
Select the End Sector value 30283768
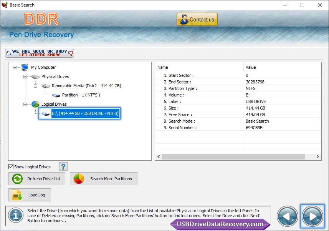point(255,82)
